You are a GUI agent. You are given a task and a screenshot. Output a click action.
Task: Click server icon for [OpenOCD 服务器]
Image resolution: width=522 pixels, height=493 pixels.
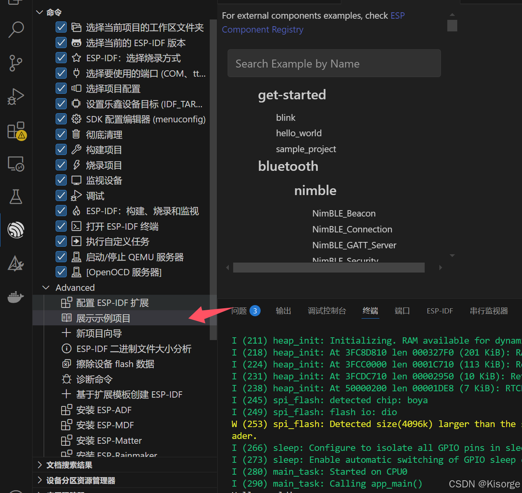[x=76, y=272]
